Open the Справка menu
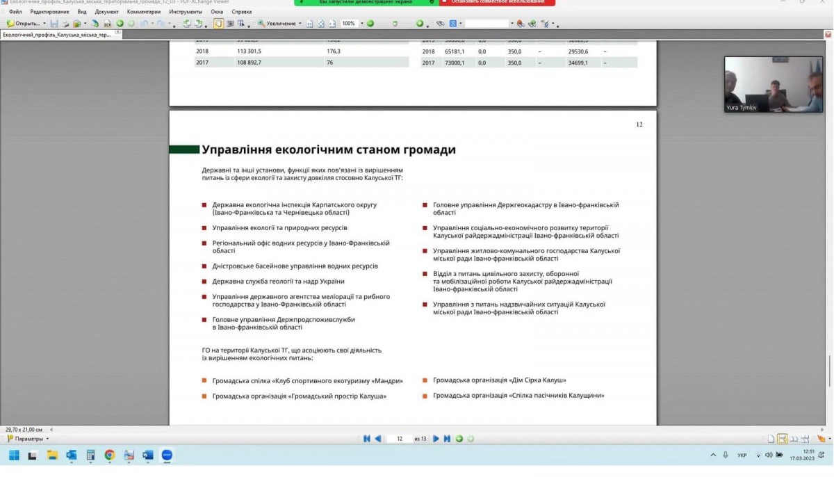Screen dimensions: 834x477 [x=241, y=12]
